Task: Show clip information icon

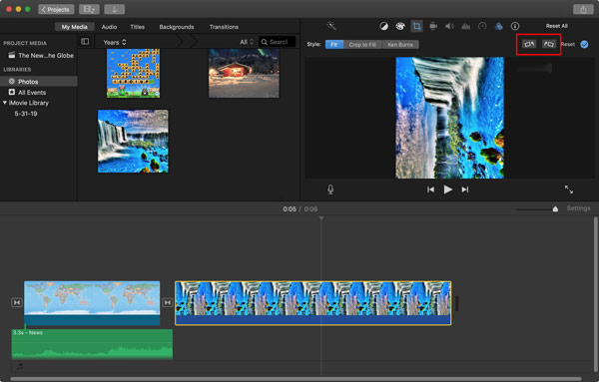Action: point(515,26)
